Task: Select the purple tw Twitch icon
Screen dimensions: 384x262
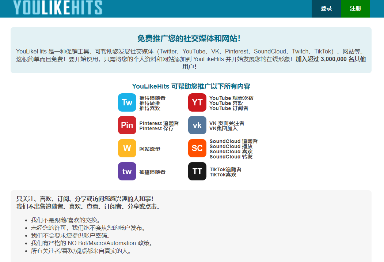Action: 127,171
